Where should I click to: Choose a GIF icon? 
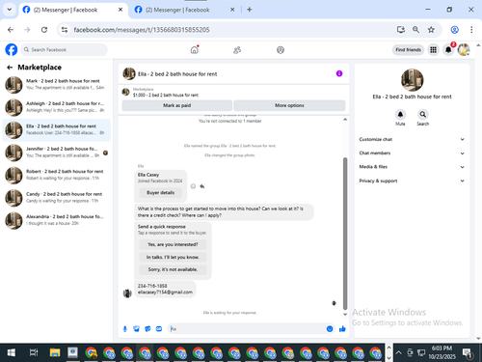pos(159,329)
